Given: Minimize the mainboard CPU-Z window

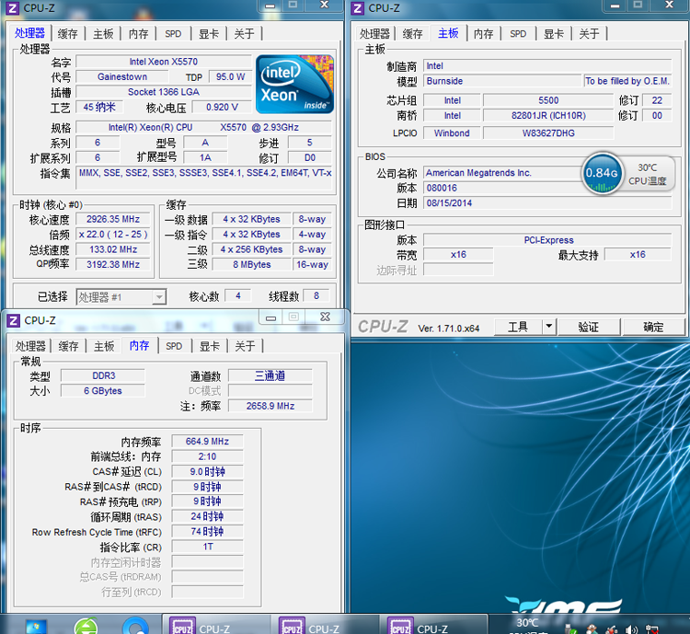Looking at the screenshot, I should coord(615,6).
